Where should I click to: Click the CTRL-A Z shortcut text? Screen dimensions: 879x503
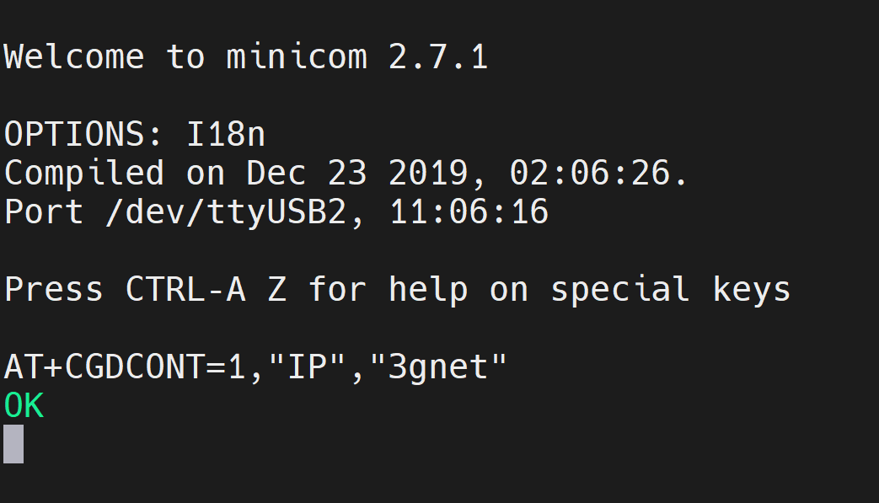pyautogui.click(x=206, y=290)
